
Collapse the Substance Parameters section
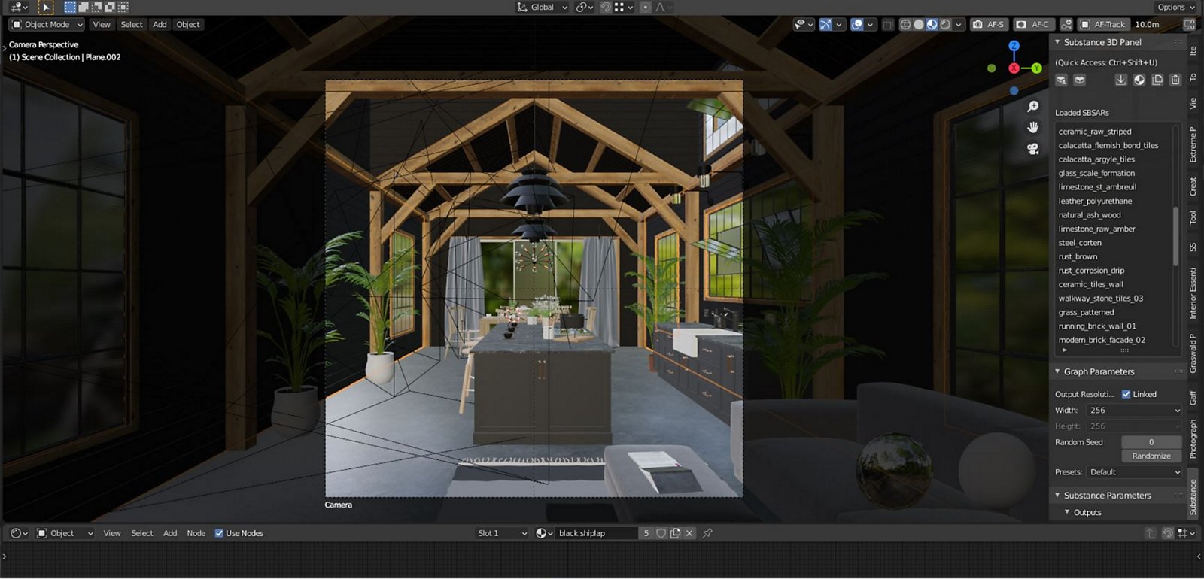point(1057,496)
